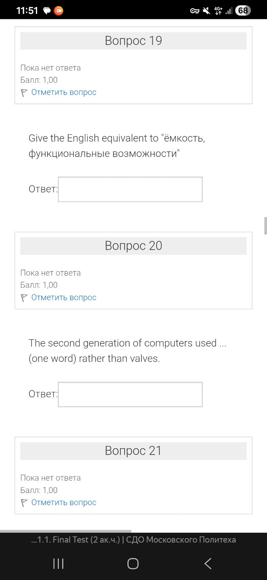Click flag icon in Question 19 box

[x=24, y=93]
